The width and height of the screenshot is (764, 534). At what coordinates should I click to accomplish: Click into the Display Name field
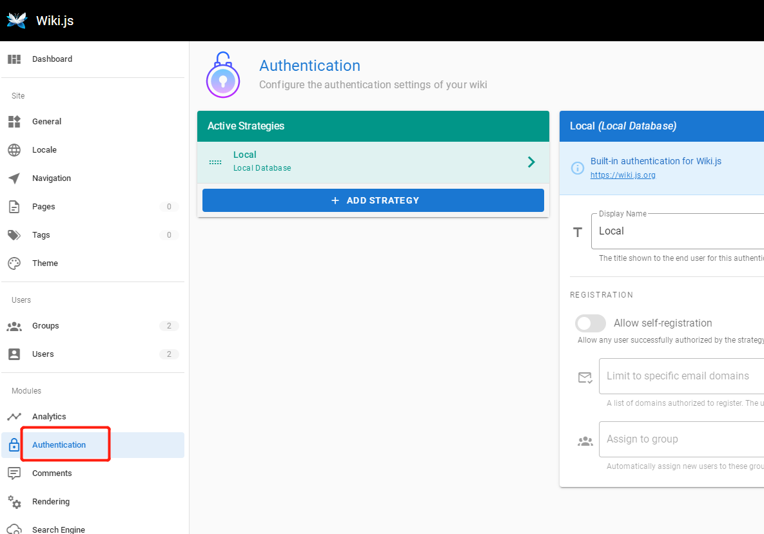point(678,231)
